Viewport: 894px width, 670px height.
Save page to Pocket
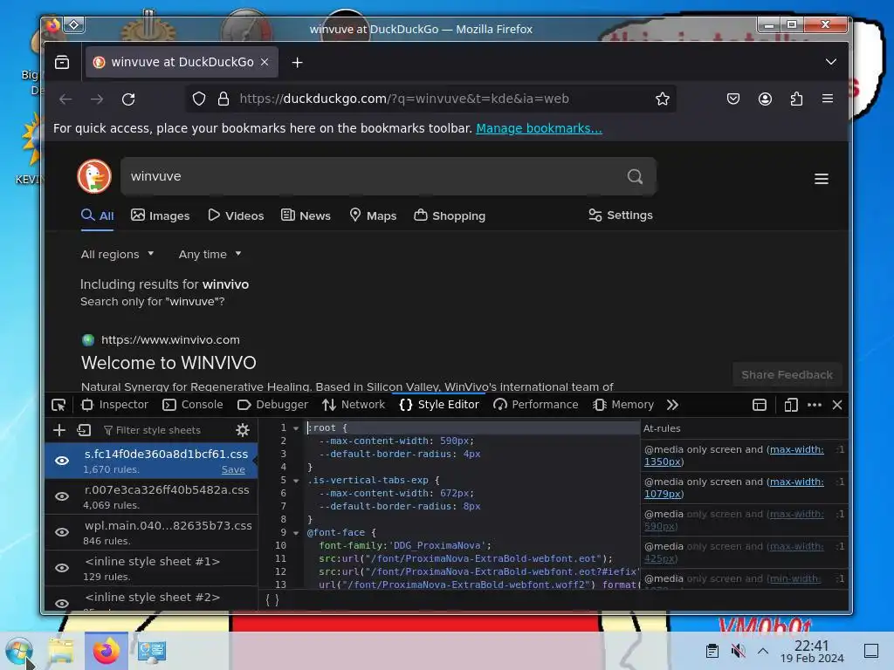click(733, 99)
